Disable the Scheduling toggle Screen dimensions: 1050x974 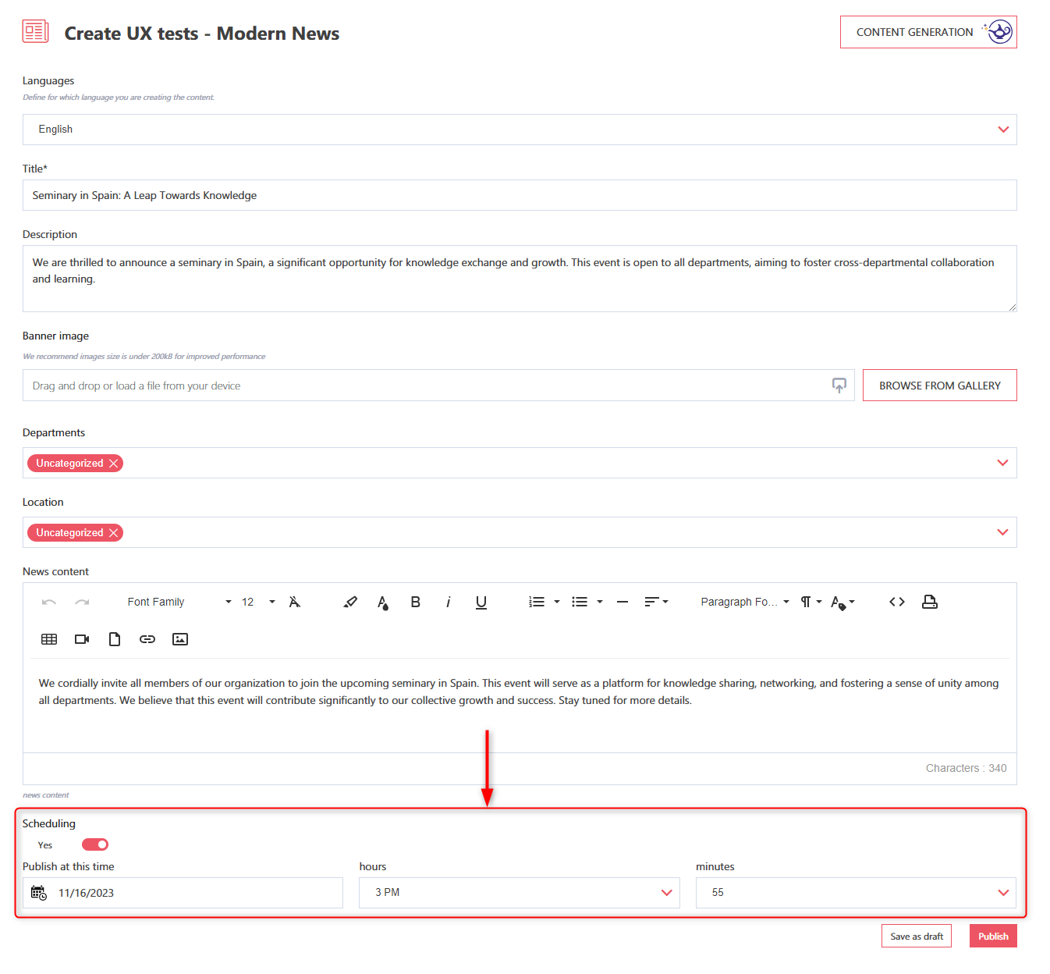coord(94,844)
